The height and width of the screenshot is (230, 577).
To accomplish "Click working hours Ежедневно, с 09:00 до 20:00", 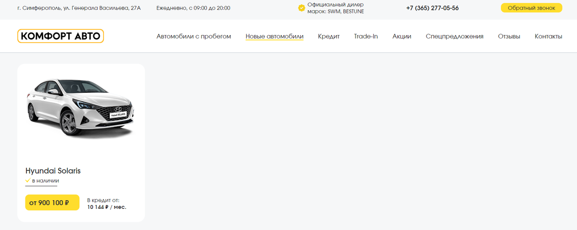I will (193, 8).
